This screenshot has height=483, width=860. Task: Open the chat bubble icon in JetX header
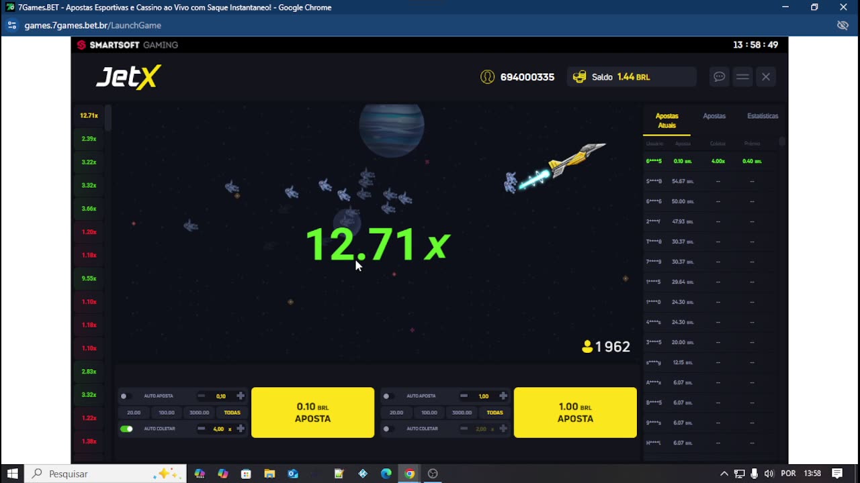[x=719, y=76]
